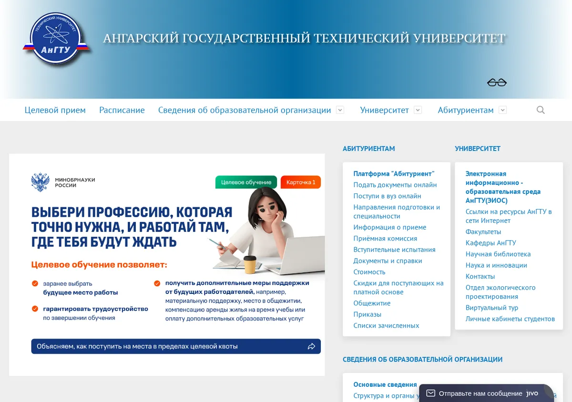
Task: Click the АнГТУ university logo
Action: point(56,39)
